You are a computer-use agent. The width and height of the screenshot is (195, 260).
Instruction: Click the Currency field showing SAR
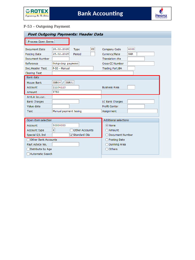tap(132, 54)
